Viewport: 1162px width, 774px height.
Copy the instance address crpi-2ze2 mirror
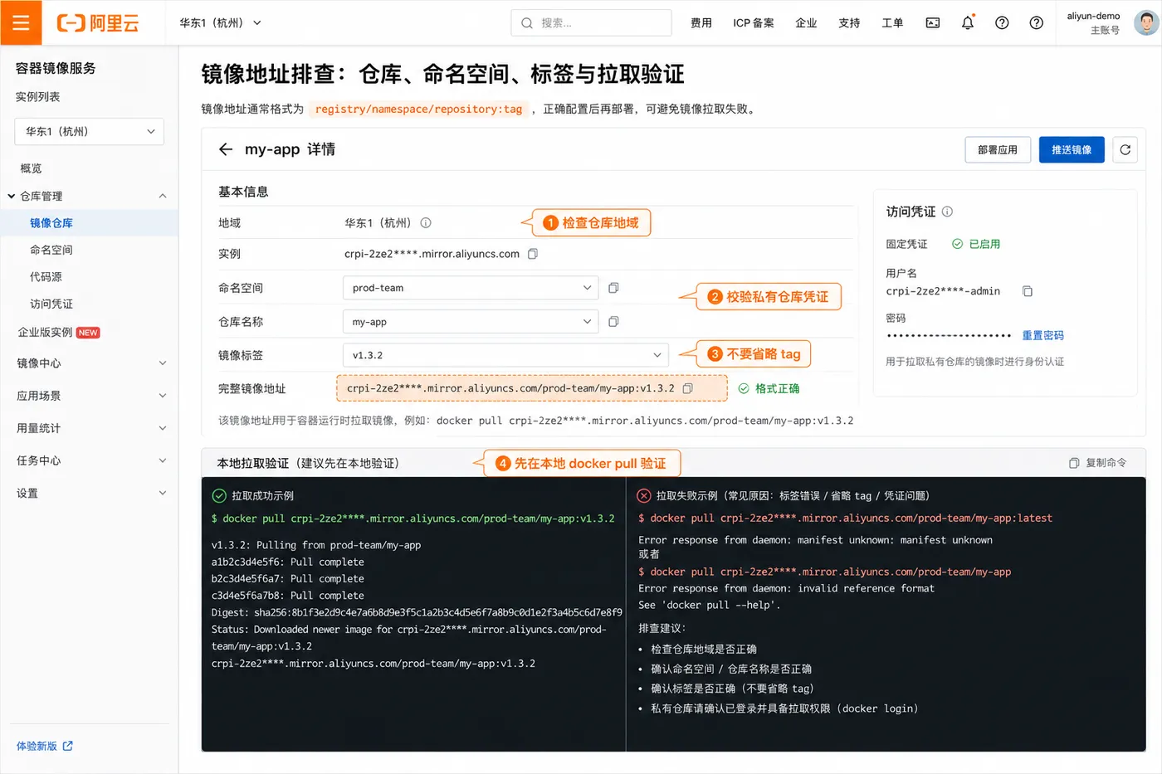click(x=533, y=254)
